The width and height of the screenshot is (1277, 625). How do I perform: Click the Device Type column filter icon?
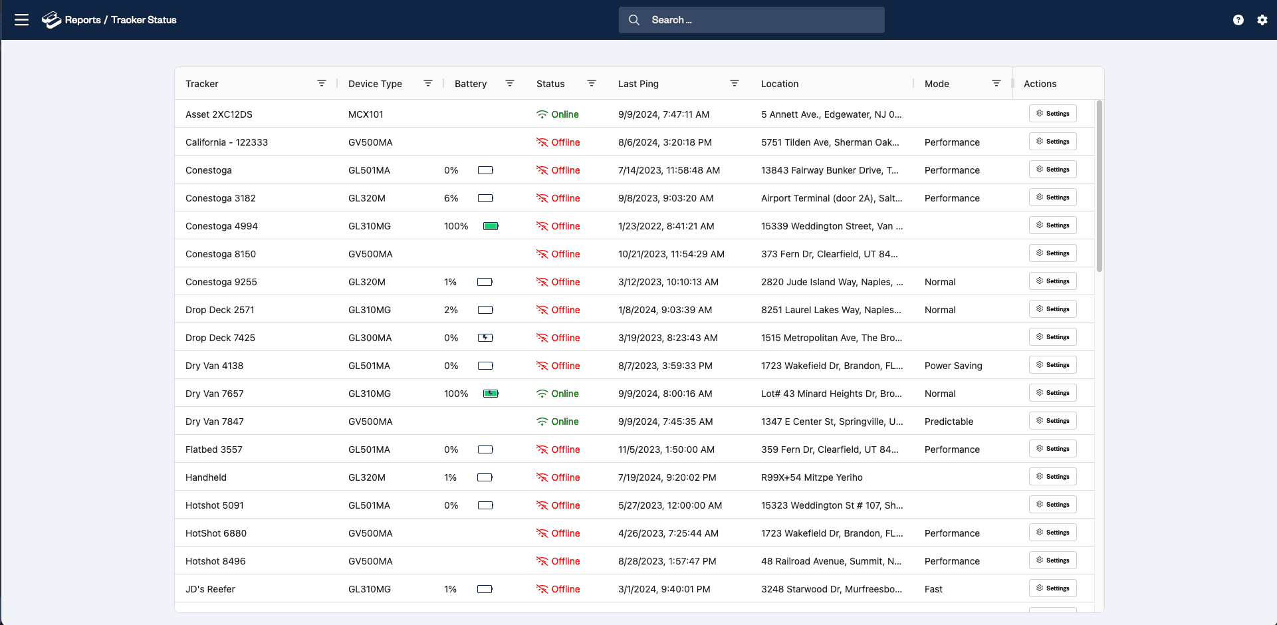(x=428, y=83)
